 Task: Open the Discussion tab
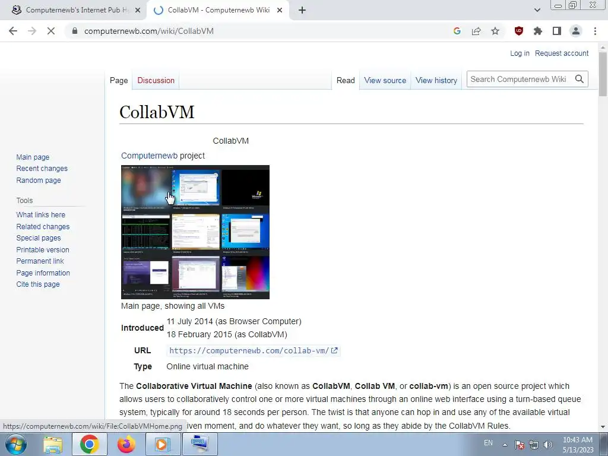tap(156, 80)
